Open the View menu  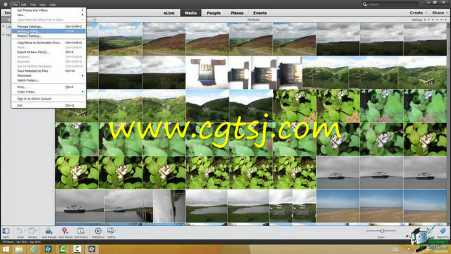tap(42, 5)
